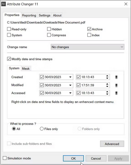Click the Attribute Changer app icon in title bar

pyautogui.click(x=4, y=4)
